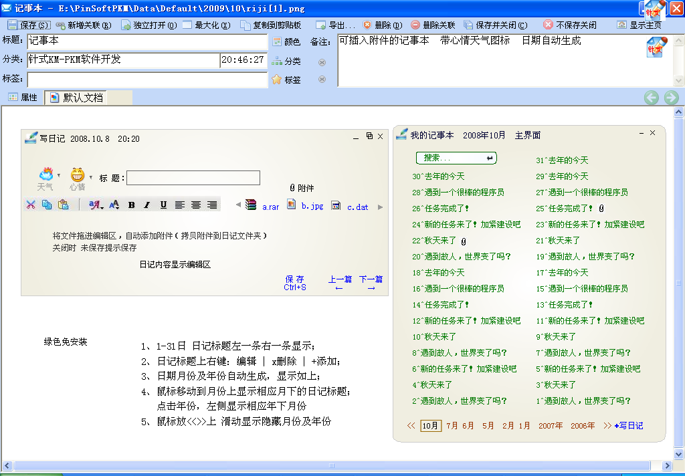Screen dimensions: 685x476
Task: Switch to the 属性 tab
Action: (23, 98)
